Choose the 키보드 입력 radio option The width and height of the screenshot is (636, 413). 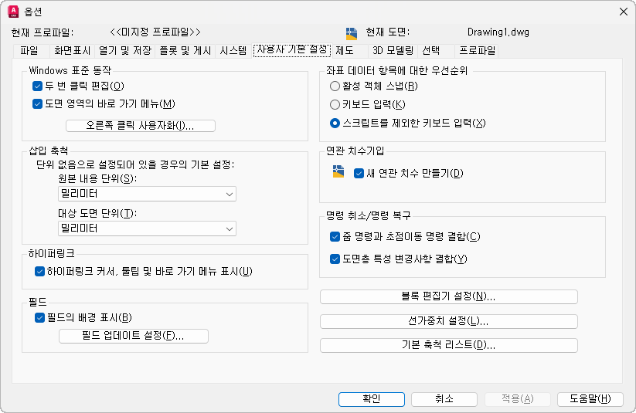point(335,104)
